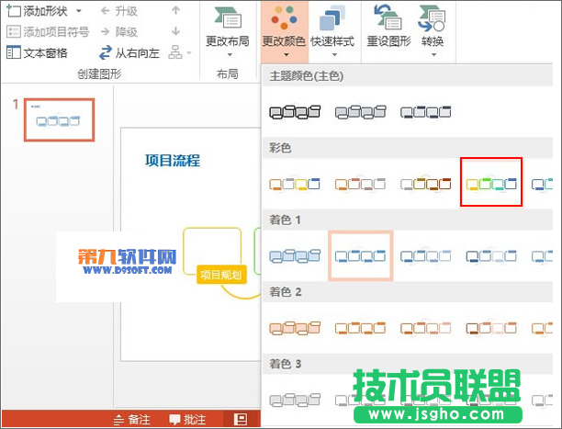This screenshot has width=562, height=429.
Task: Open the 更改布局 layout gallery
Action: click(x=228, y=32)
